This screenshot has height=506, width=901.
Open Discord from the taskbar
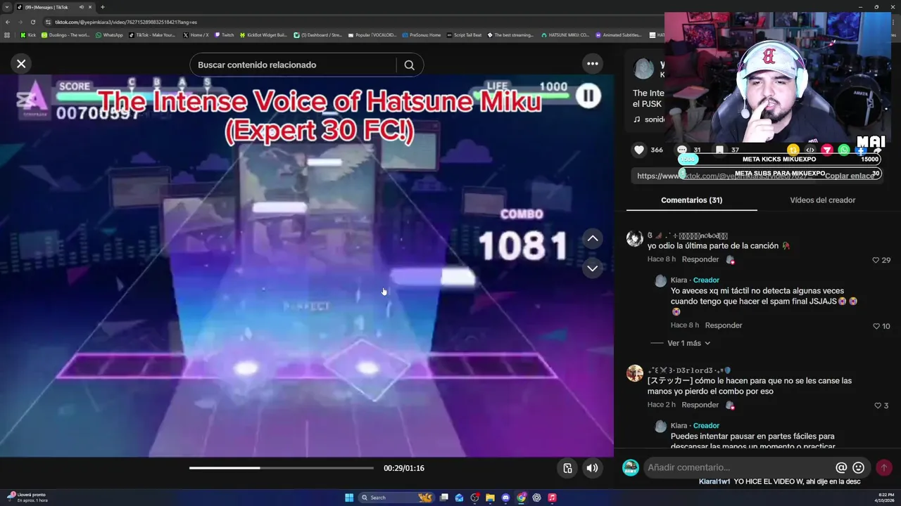pyautogui.click(x=505, y=498)
